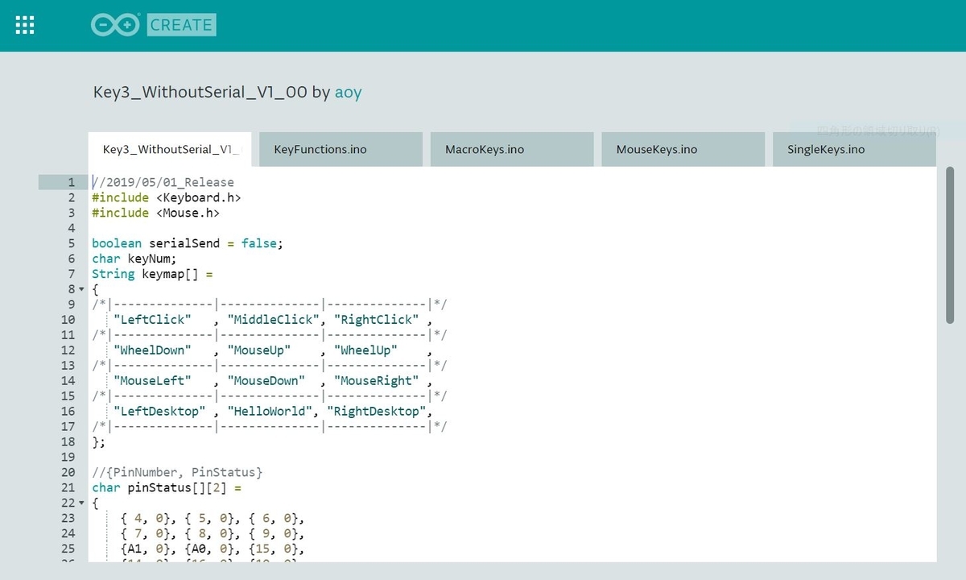This screenshot has height=580, width=966.
Task: Collapse the code fold at line 8
Action: 81,289
